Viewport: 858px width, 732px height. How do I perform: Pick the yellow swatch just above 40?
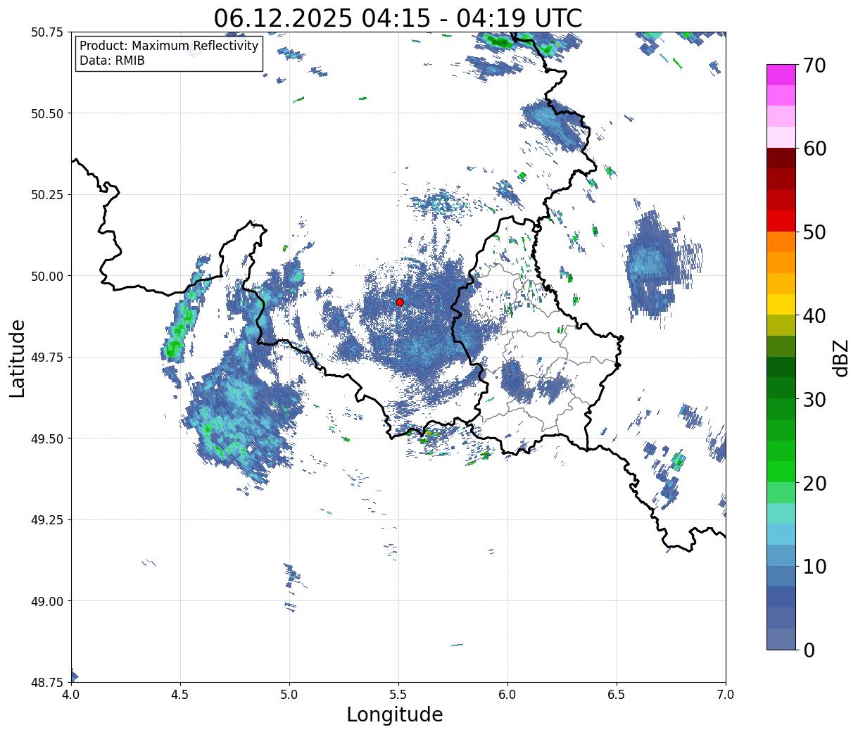coord(781,305)
